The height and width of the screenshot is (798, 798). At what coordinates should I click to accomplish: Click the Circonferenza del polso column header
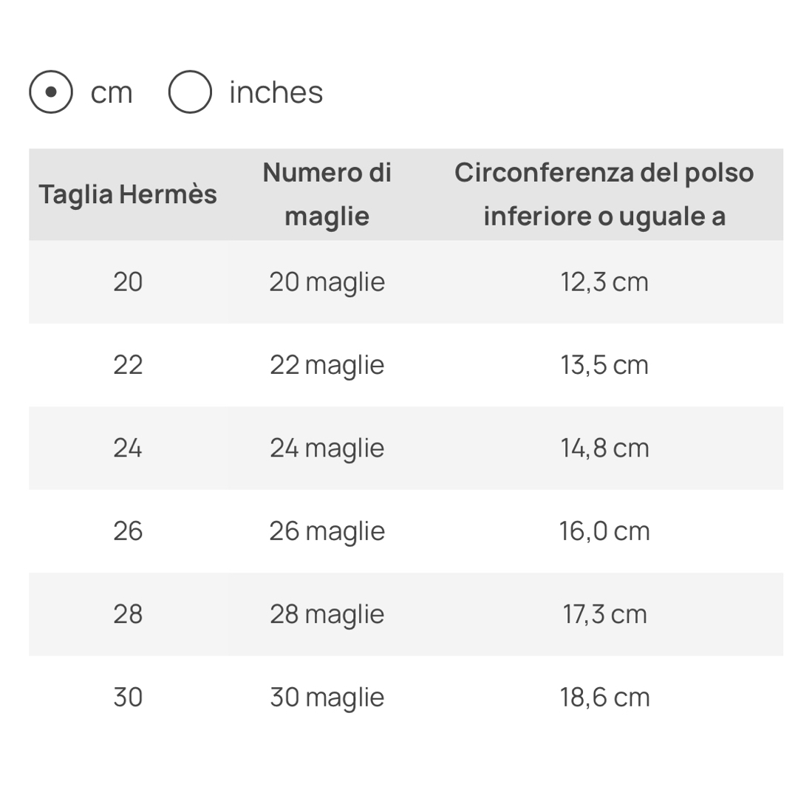tap(604, 194)
